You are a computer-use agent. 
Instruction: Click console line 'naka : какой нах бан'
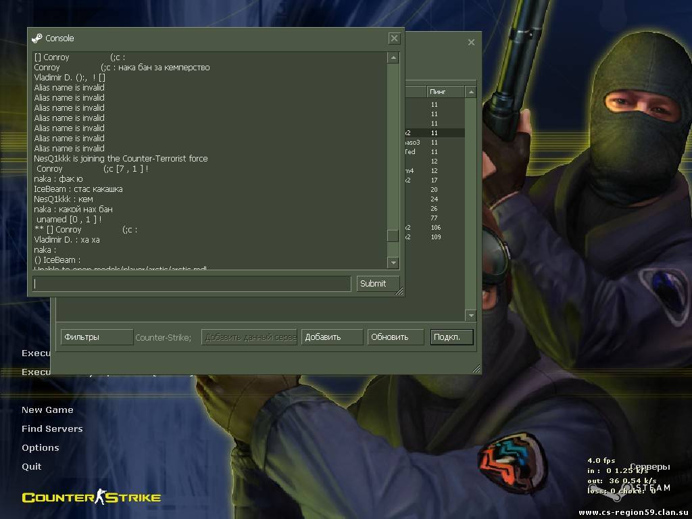click(x=73, y=209)
